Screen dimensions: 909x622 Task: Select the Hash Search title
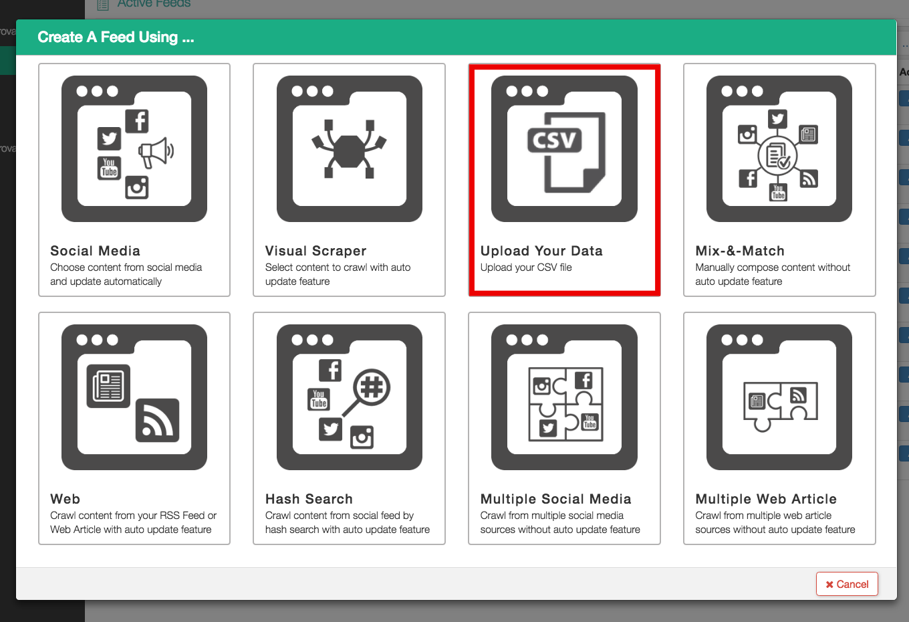309,499
